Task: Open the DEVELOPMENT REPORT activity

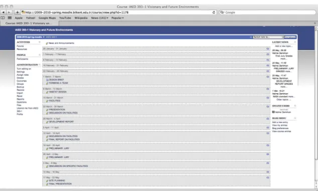Action: point(61,122)
